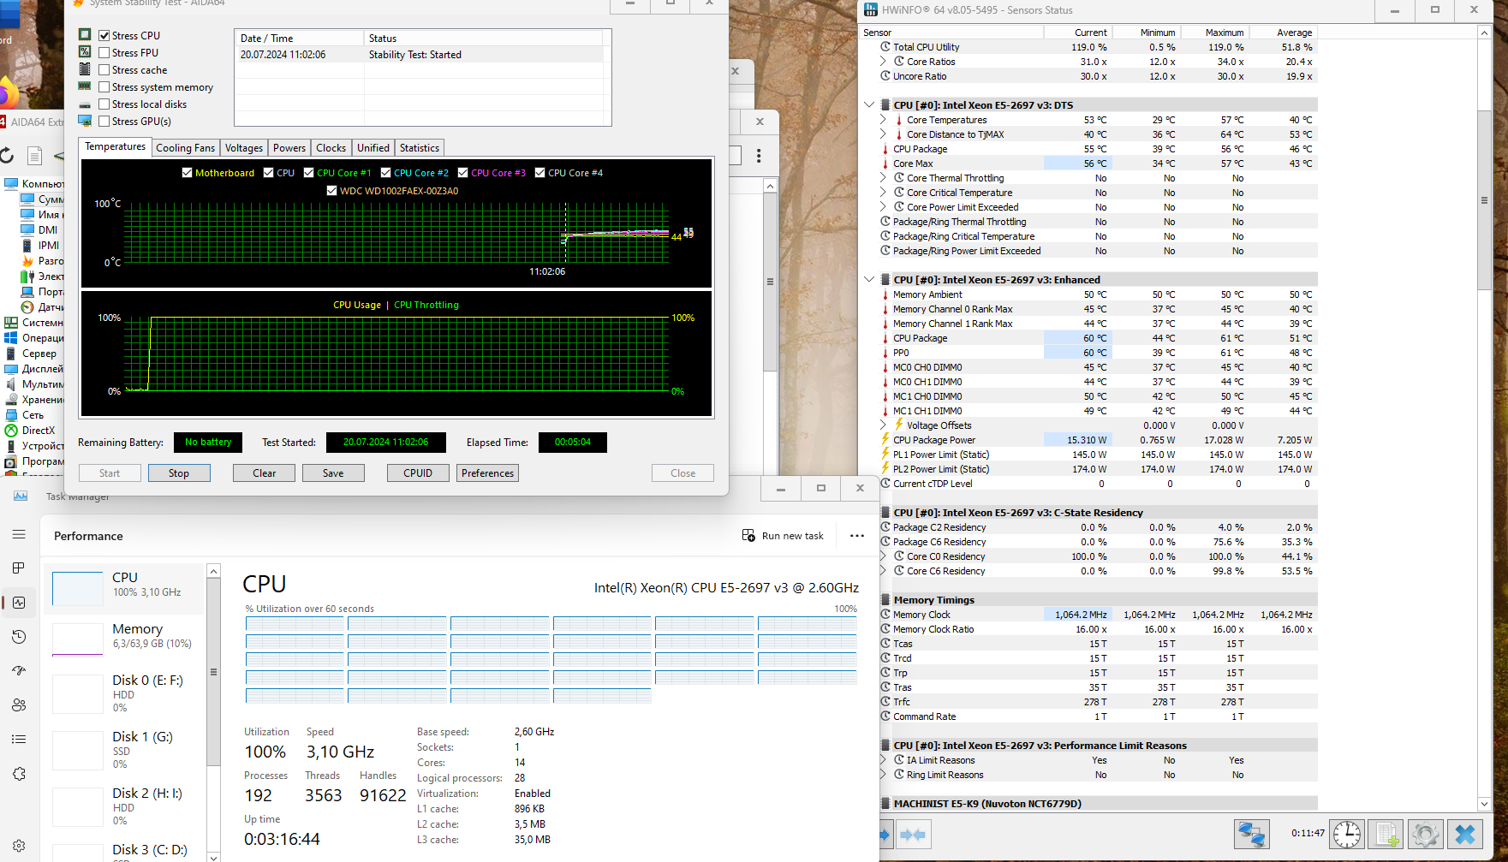This screenshot has width=1508, height=862.
Task: Click Maximum column header in HWiNFO
Action: tap(1215, 33)
